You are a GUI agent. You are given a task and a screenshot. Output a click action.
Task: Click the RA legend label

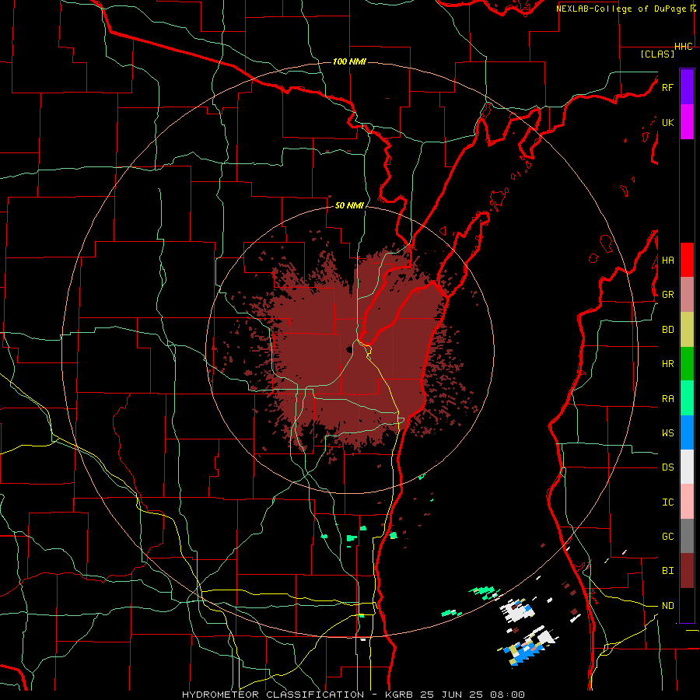[667, 399]
